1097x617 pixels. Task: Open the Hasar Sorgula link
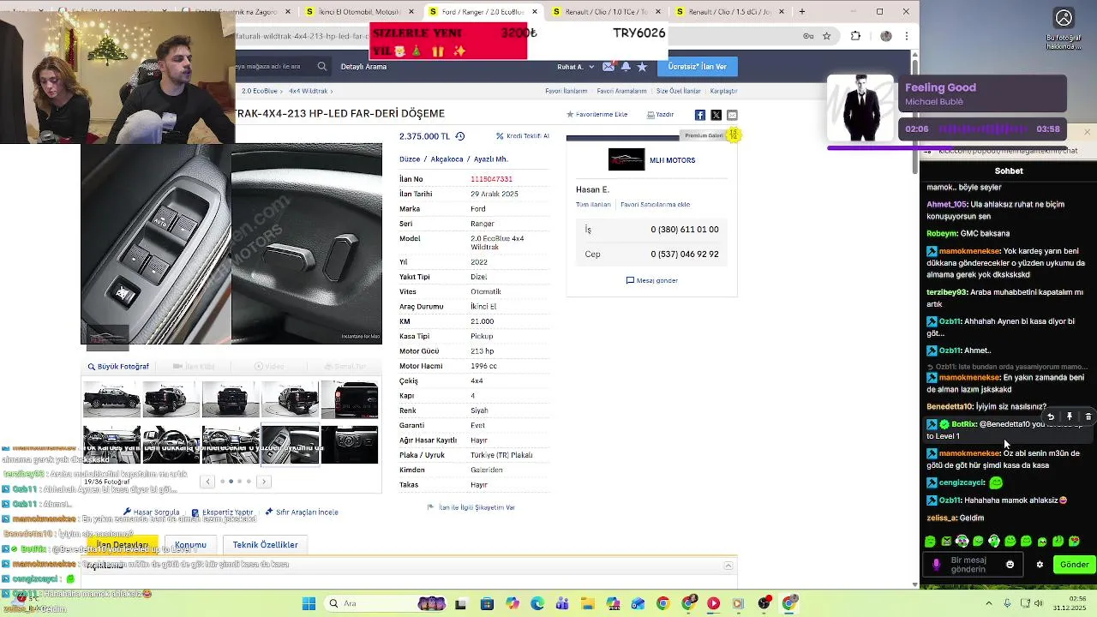click(x=151, y=512)
